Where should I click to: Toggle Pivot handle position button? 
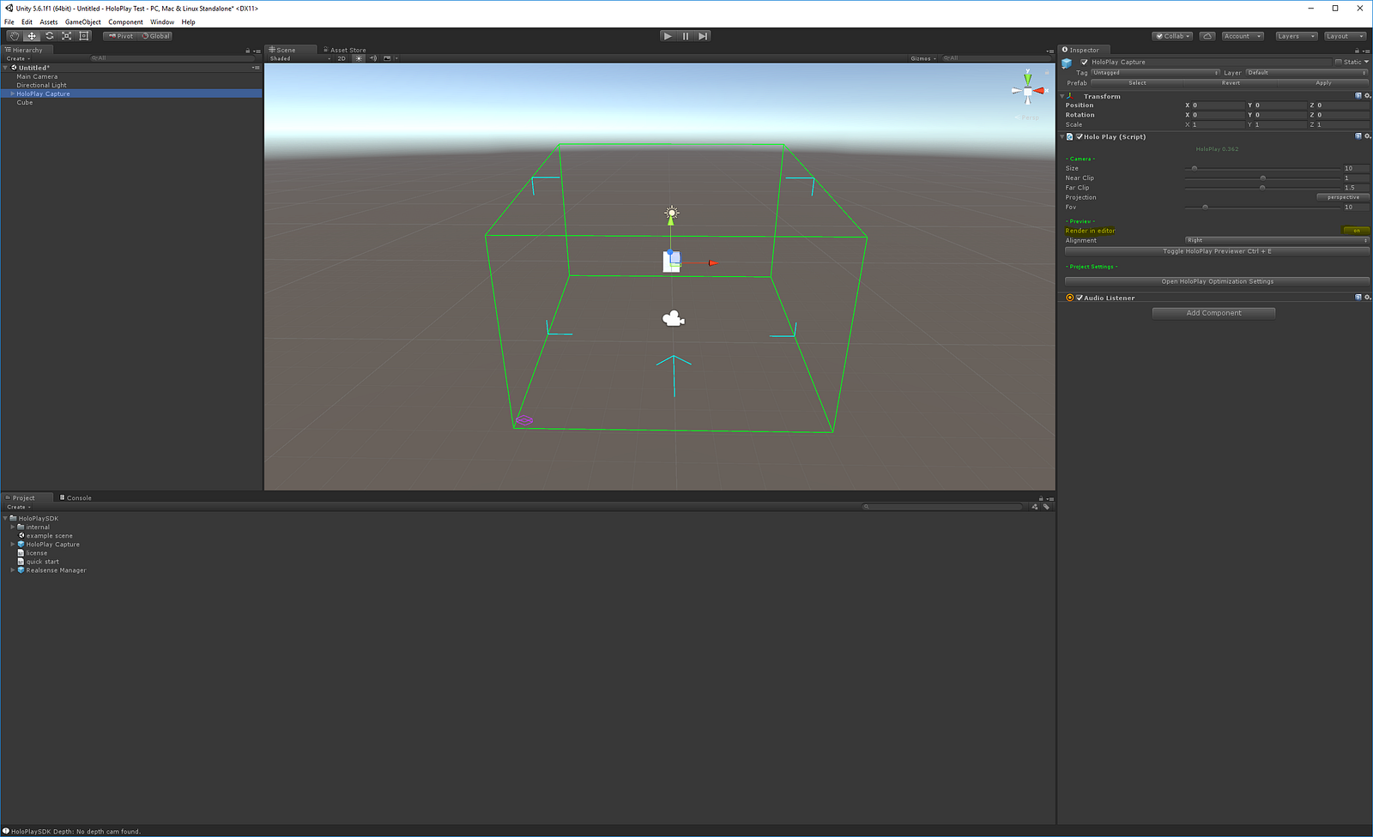(121, 36)
